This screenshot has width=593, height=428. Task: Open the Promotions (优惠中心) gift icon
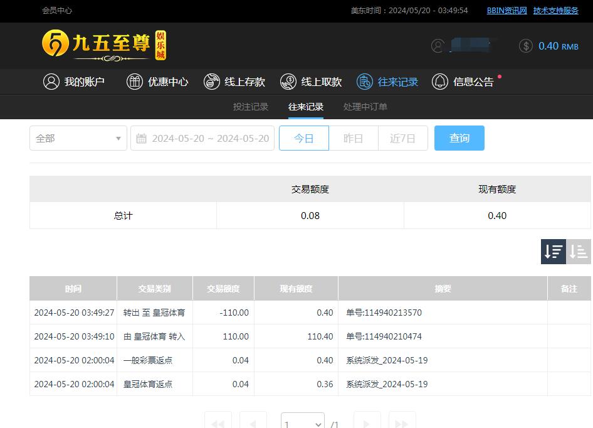click(x=135, y=82)
